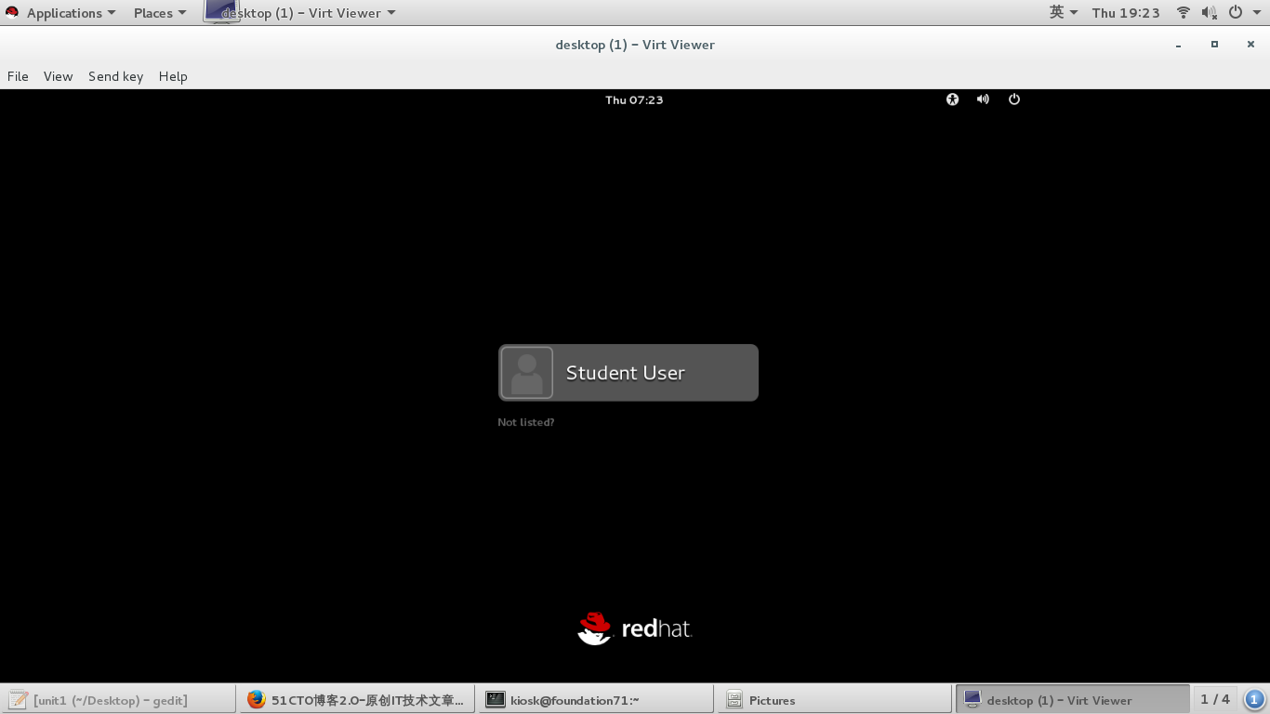This screenshot has width=1270, height=714.
Task: Close the Virt Viewer window
Action: coord(1250,45)
